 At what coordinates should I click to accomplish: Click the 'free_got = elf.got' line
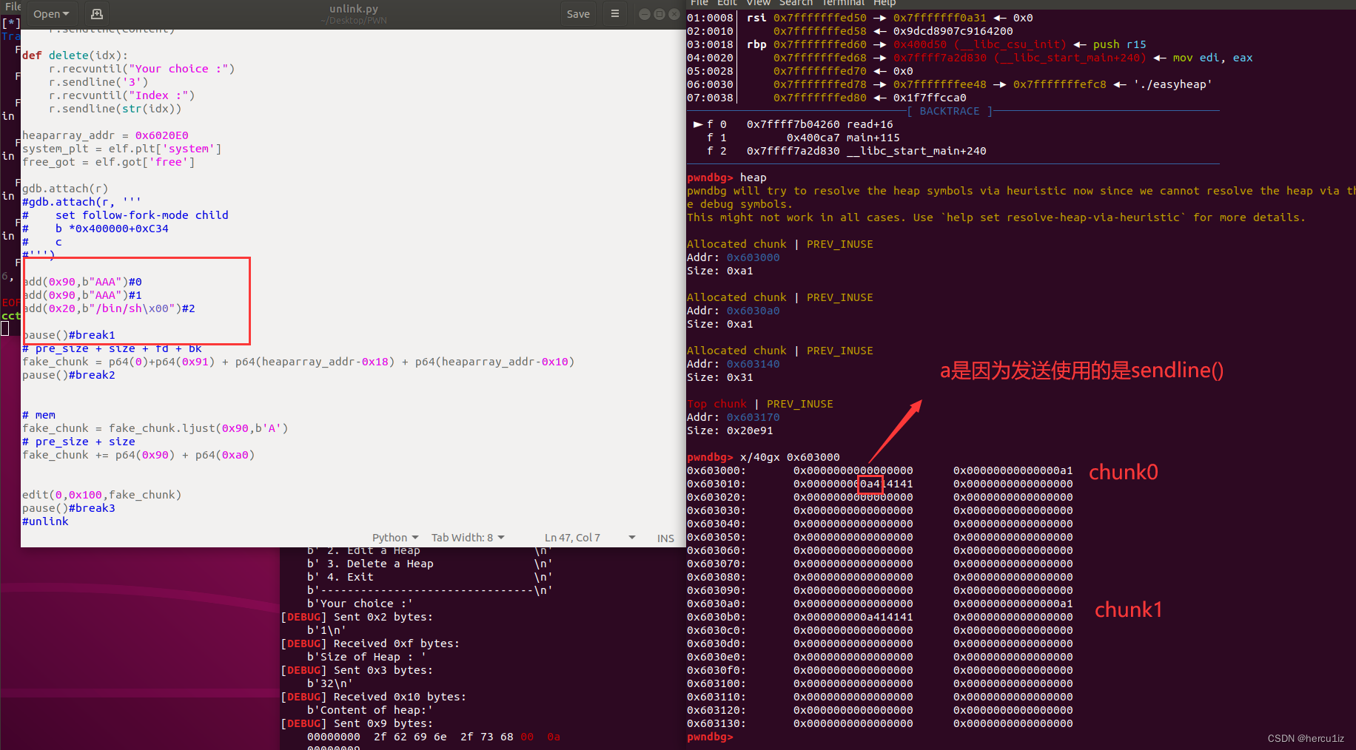109,162
